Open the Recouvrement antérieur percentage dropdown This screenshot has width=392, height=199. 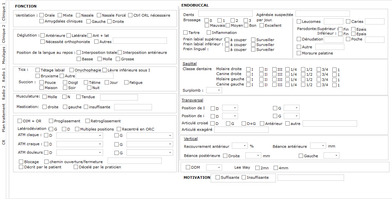pos(240,145)
